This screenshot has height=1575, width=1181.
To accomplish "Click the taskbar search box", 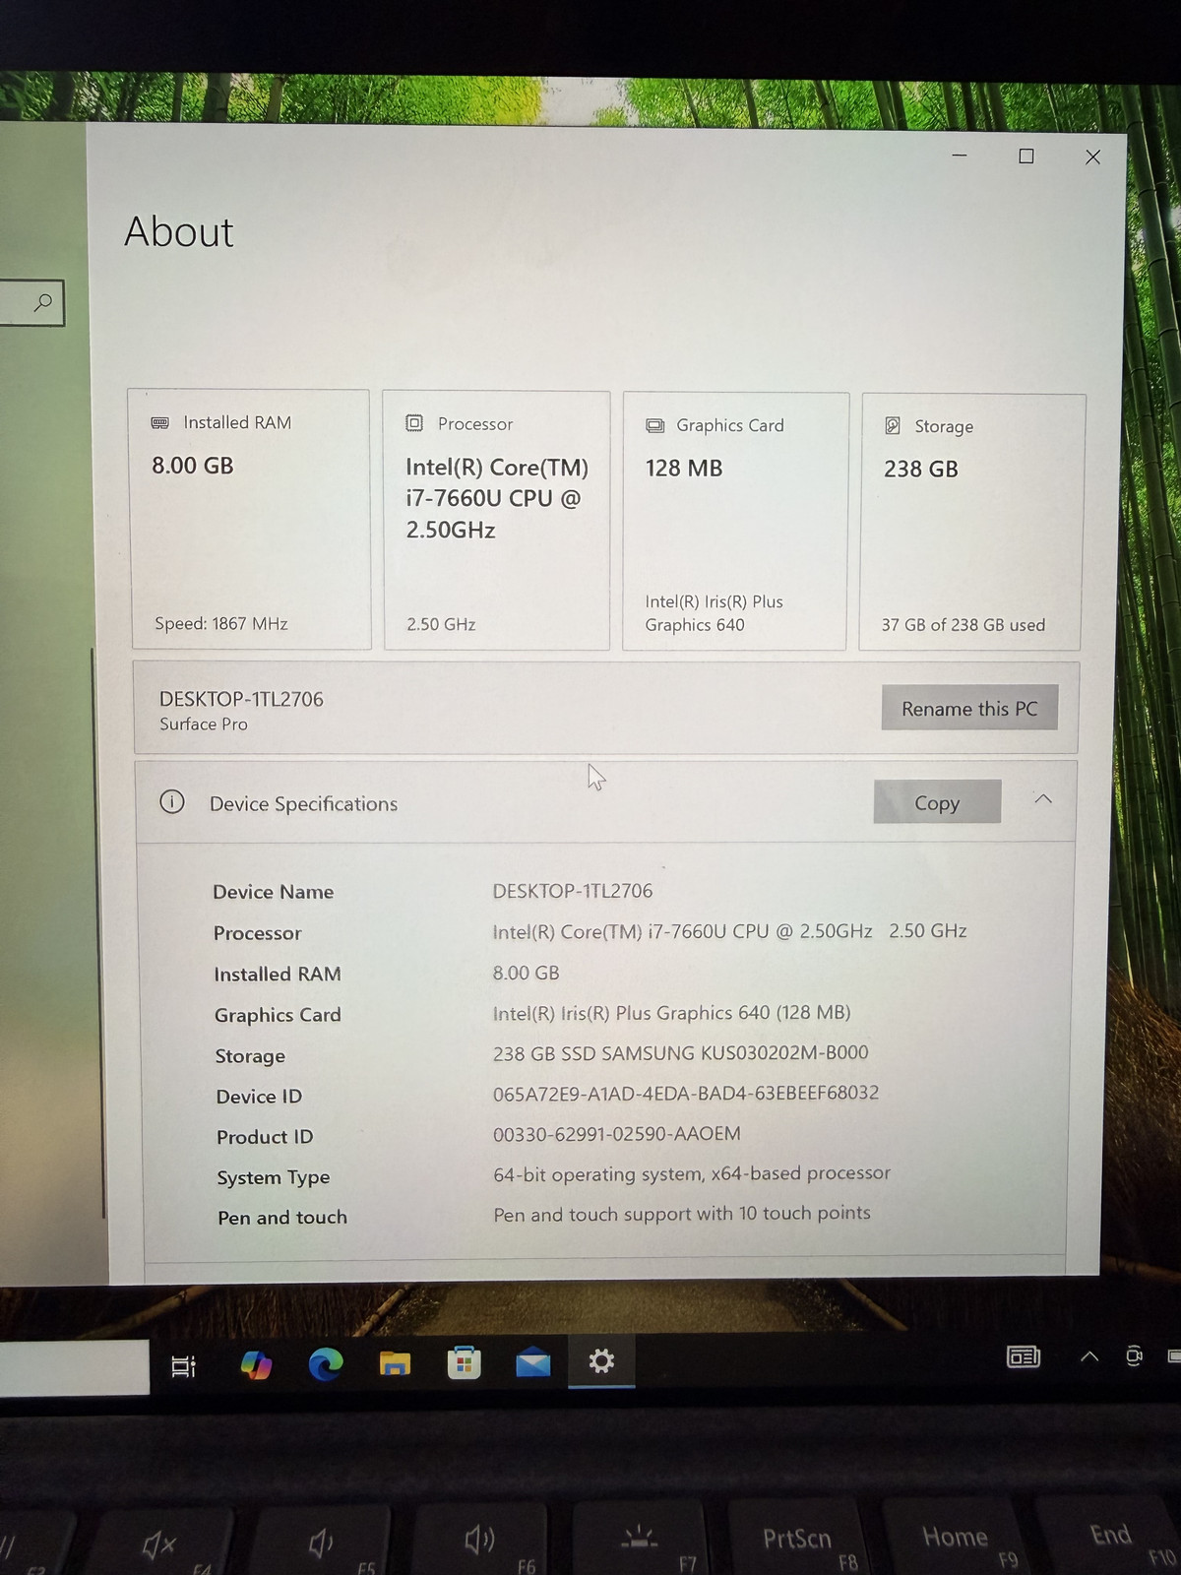I will [74, 1367].
